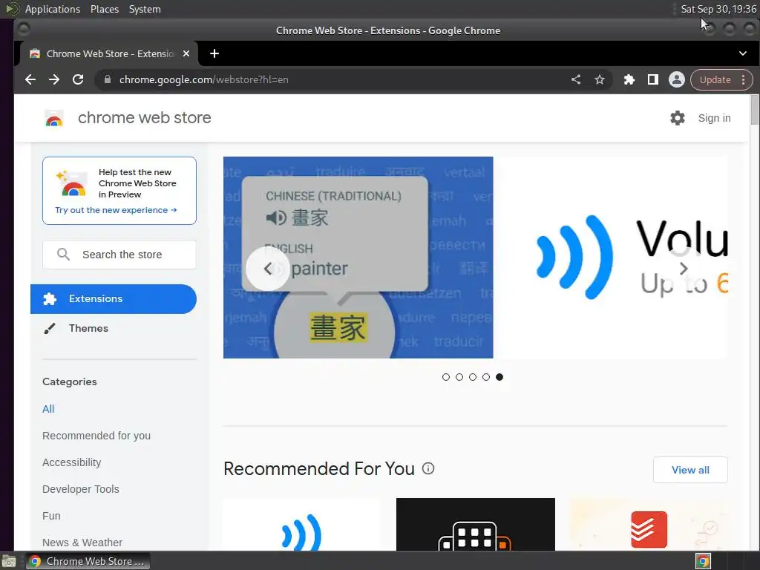Jump to the third carousel dot
The image size is (760, 570).
(473, 376)
